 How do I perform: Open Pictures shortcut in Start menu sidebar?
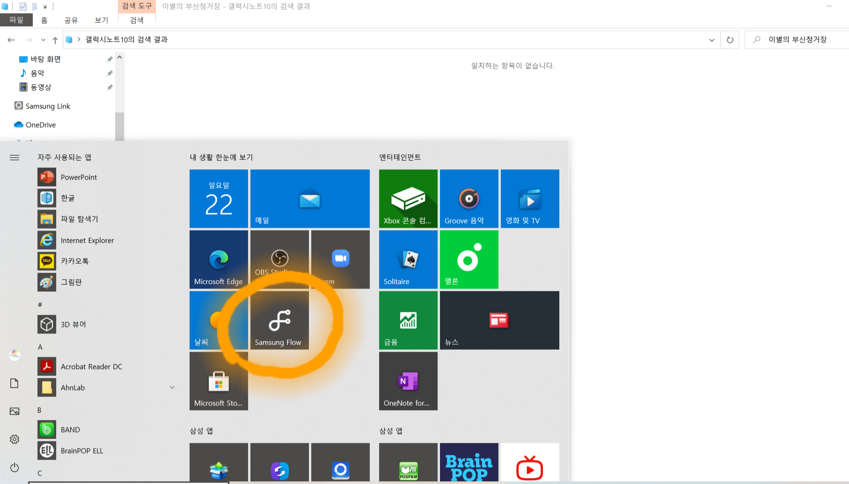coord(15,411)
